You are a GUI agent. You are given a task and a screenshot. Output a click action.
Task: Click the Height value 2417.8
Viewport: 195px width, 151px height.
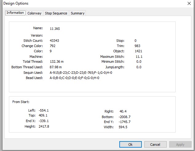(44, 126)
